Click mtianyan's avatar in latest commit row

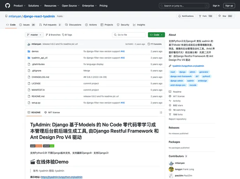pos(29,44)
